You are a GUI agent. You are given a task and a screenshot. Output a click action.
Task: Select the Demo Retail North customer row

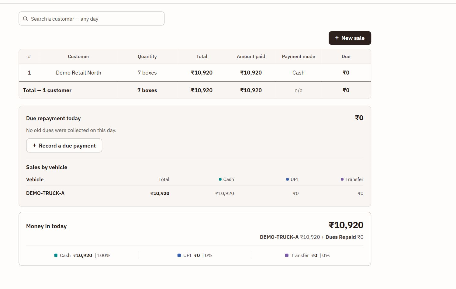[195, 73]
